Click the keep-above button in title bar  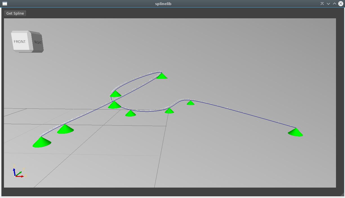[x=322, y=4]
